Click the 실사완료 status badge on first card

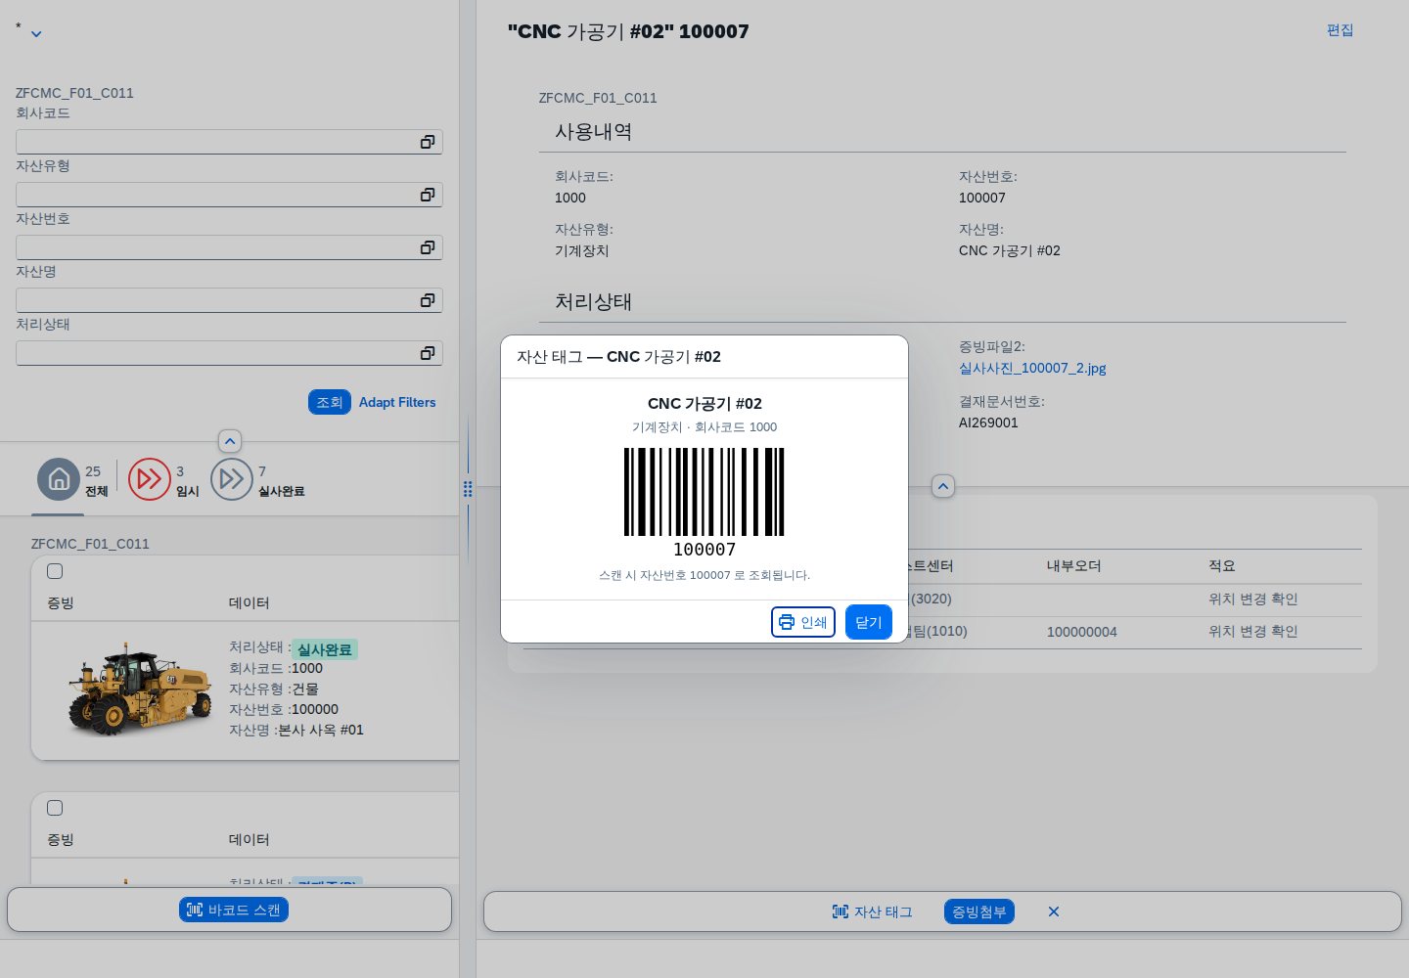325,649
